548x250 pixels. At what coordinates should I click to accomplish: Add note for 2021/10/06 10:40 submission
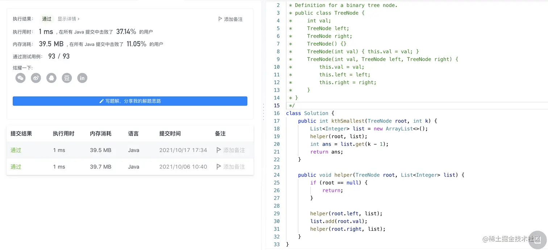tap(231, 167)
